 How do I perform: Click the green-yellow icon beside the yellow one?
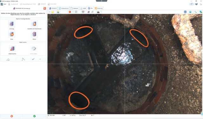[58, 12]
